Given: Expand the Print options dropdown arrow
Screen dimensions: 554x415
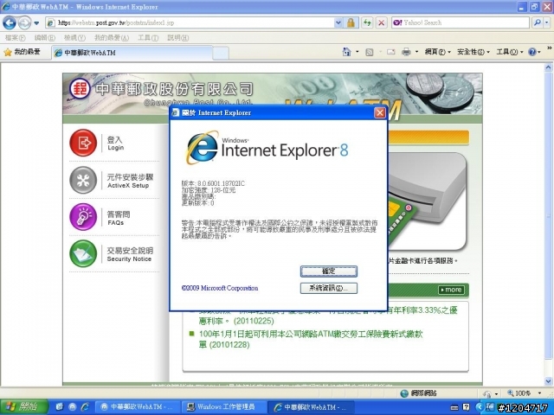Looking at the screenshot, I should pos(416,52).
